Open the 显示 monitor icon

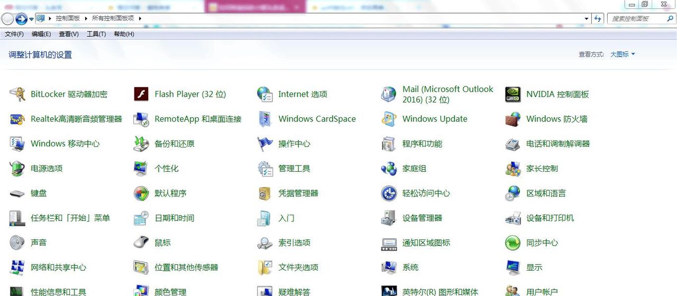coord(513,268)
